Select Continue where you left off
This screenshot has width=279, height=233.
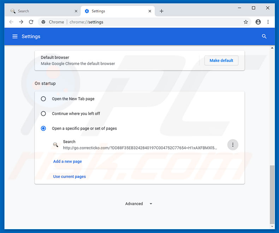point(43,113)
